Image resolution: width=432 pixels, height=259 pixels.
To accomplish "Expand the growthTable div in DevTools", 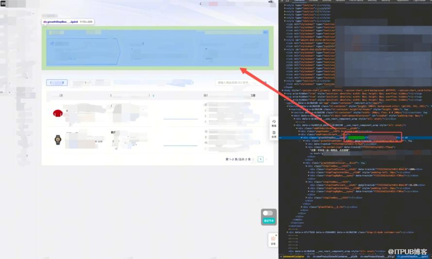I will (302, 207).
